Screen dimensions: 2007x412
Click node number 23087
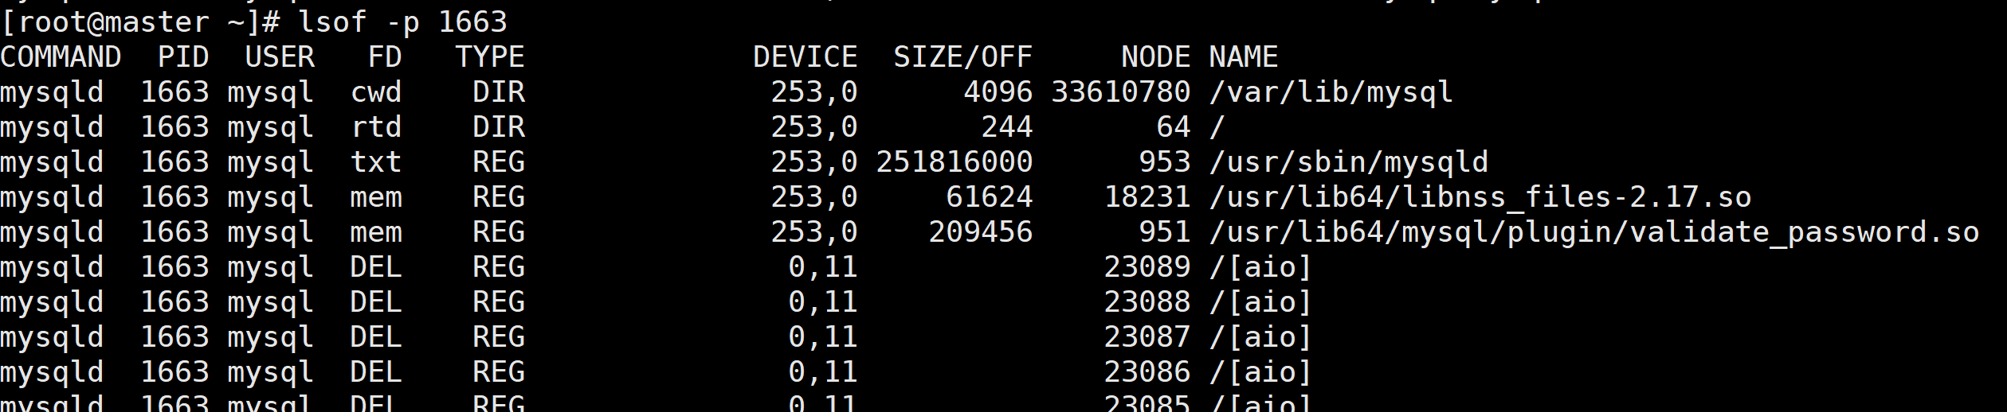[1147, 337]
